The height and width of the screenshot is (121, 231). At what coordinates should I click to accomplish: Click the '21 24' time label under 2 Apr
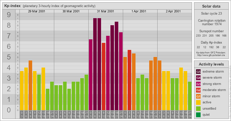point(190,114)
